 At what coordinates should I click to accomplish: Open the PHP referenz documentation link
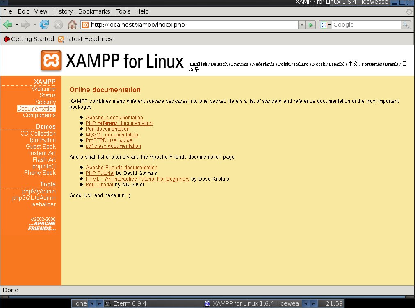119,123
